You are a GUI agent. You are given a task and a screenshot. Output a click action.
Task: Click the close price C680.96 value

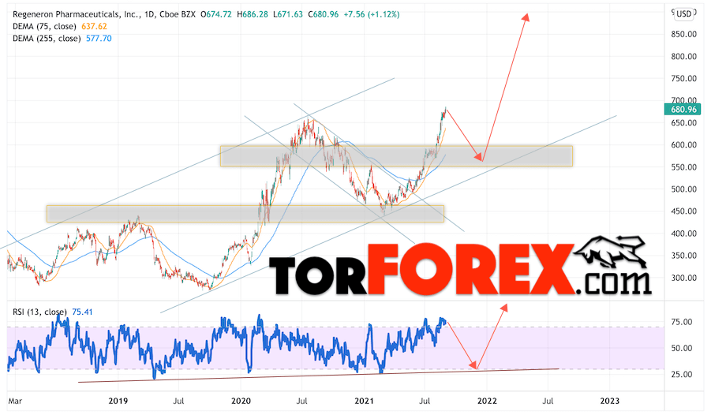(324, 14)
